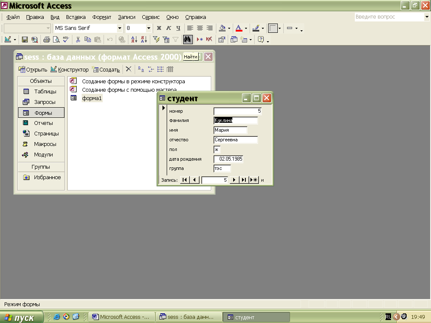Click the фамилия field with Куклина
The height and width of the screenshot is (323, 431).
[236, 120]
